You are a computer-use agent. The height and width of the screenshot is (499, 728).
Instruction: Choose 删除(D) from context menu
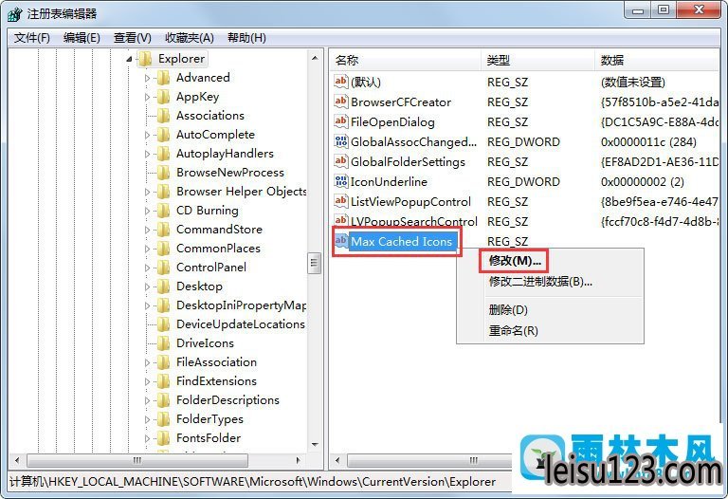508,309
